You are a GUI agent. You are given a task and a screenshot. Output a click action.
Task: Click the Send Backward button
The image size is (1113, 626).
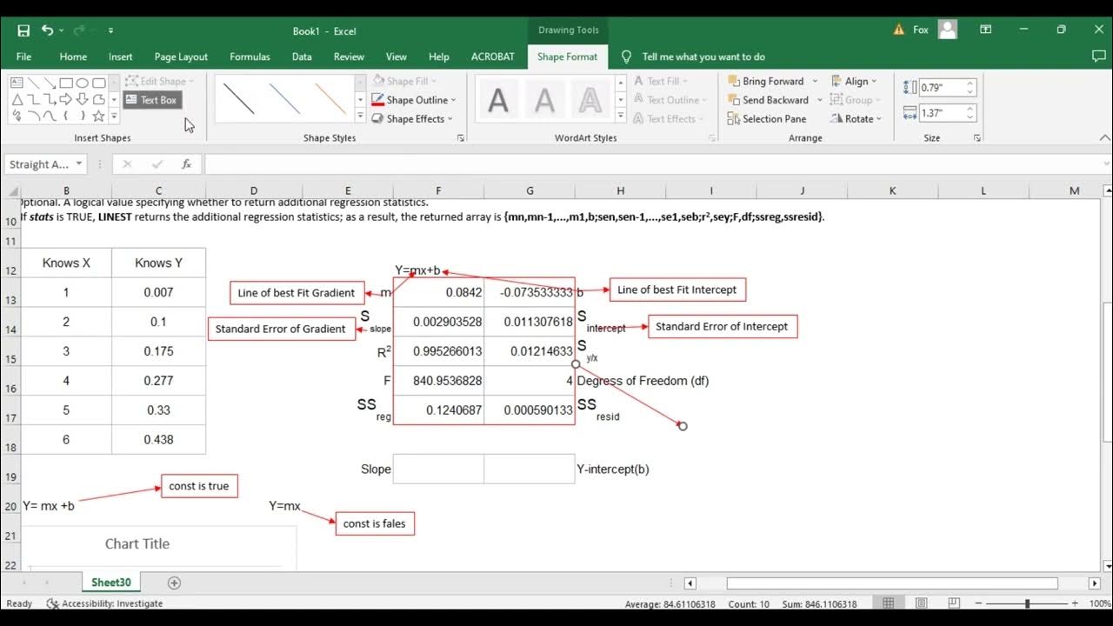(769, 100)
